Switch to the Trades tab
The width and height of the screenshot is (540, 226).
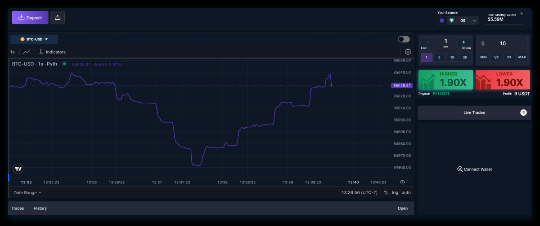tap(18, 208)
